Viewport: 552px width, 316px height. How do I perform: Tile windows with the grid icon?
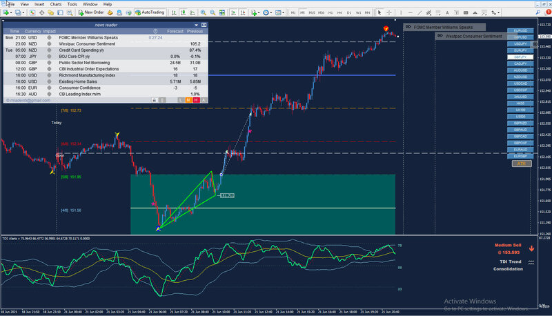click(221, 12)
